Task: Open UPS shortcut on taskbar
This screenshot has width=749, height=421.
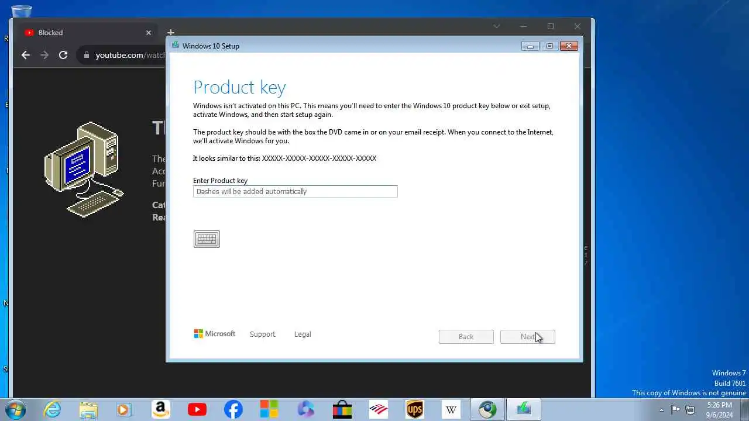Action: [414, 409]
